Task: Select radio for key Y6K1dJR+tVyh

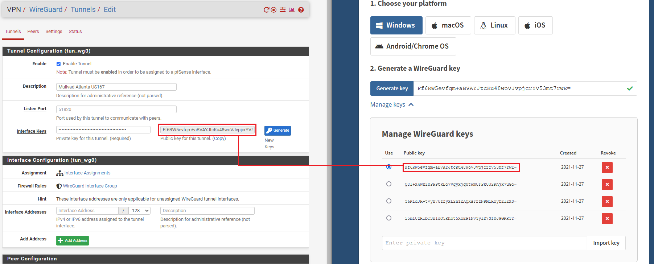Action: tap(389, 201)
